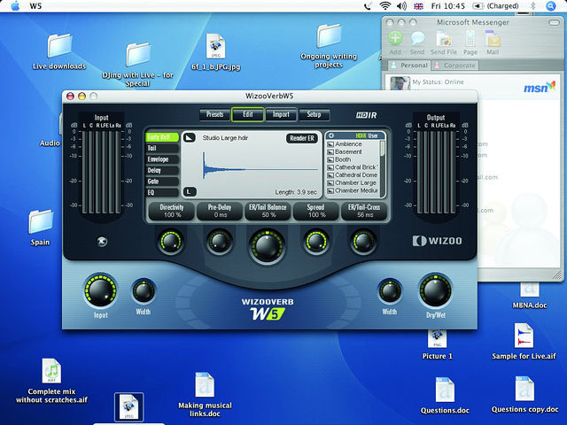
Task: Open Spotlight search icon in menu bar
Action: click(551, 6)
